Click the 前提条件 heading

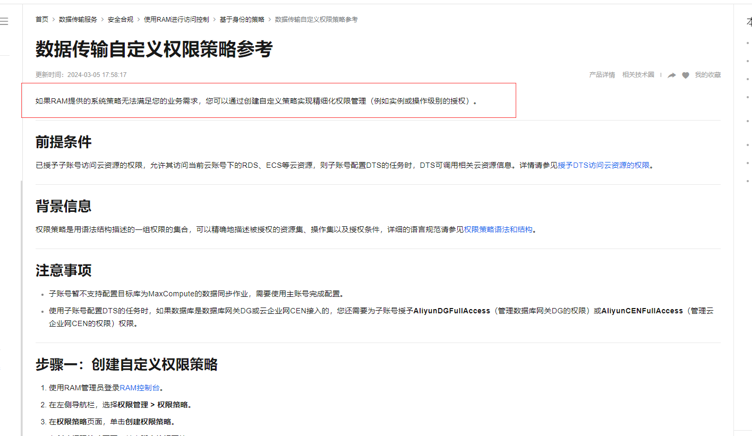tap(64, 142)
